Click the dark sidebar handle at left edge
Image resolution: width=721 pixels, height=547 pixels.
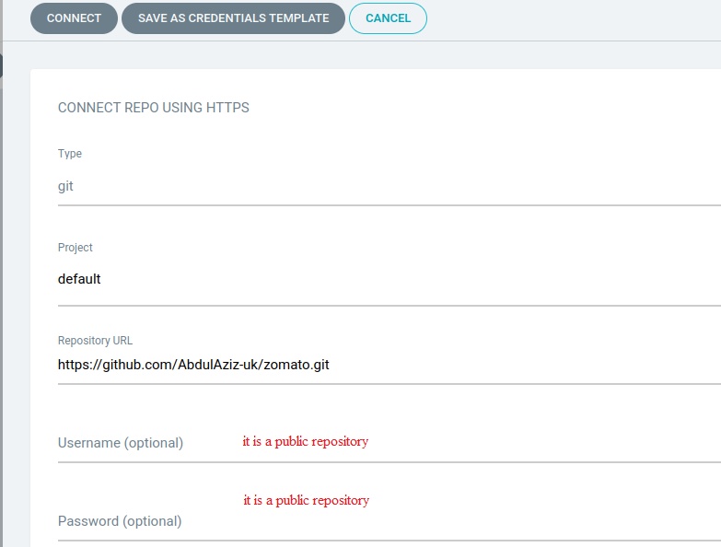[1, 65]
